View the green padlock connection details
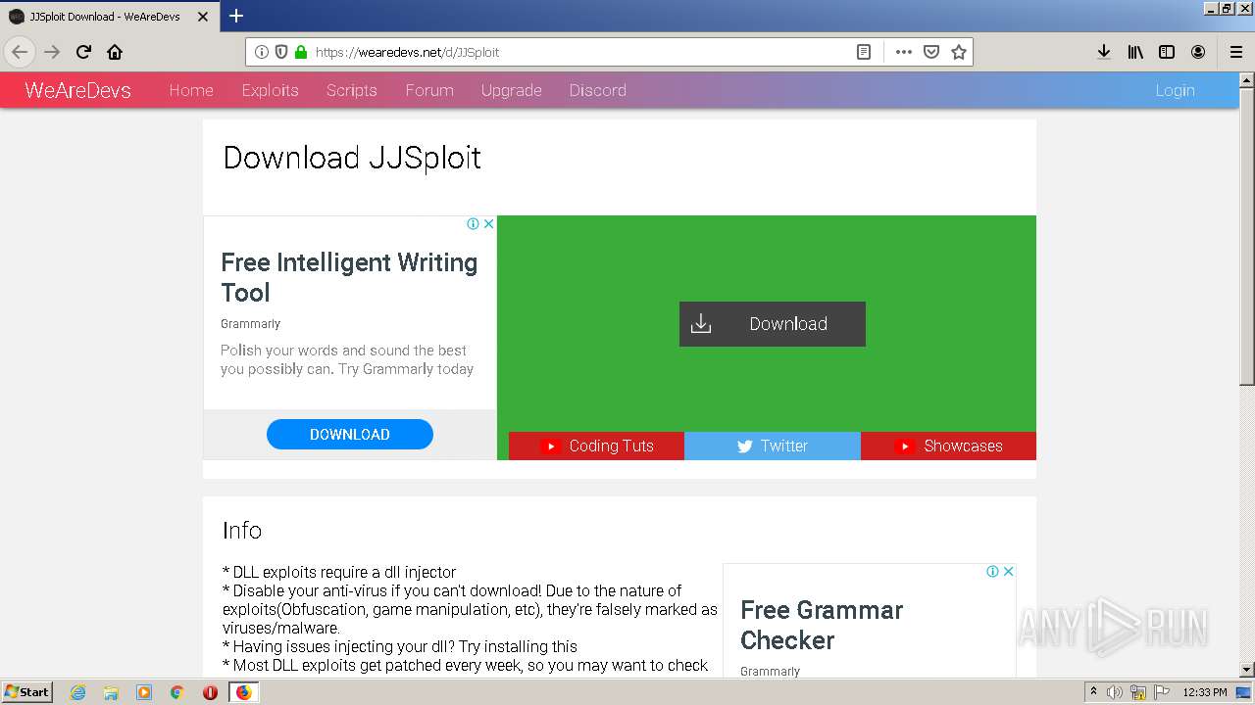Screen dimensions: 1255x705 tap(300, 52)
